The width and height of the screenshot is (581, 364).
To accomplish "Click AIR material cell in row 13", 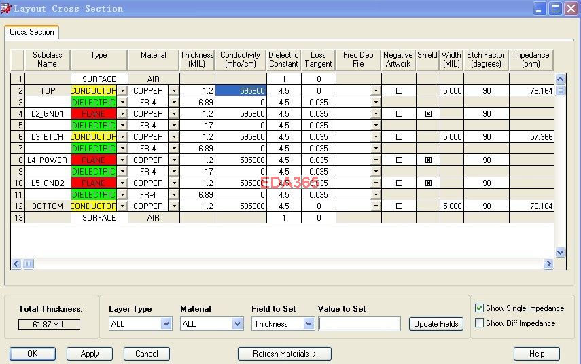I will coord(154,218).
